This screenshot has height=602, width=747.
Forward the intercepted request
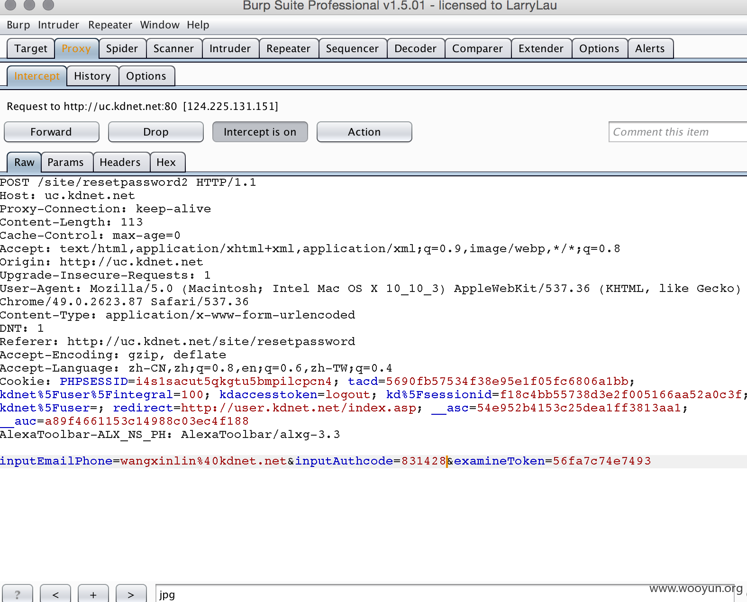pyautogui.click(x=51, y=132)
